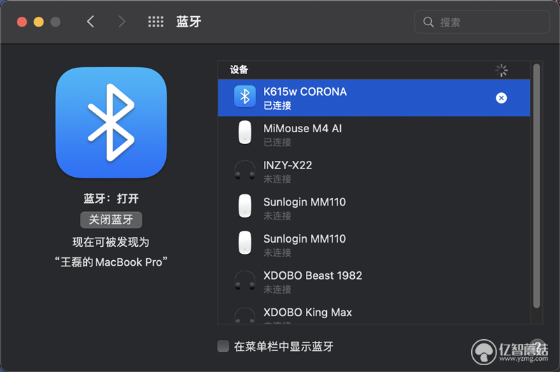This screenshot has width=560, height=372.
Task: Click the forward arrow in toolbar
Action: pos(122,22)
